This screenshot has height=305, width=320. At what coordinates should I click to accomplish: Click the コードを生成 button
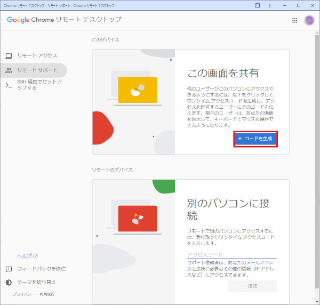point(255,139)
